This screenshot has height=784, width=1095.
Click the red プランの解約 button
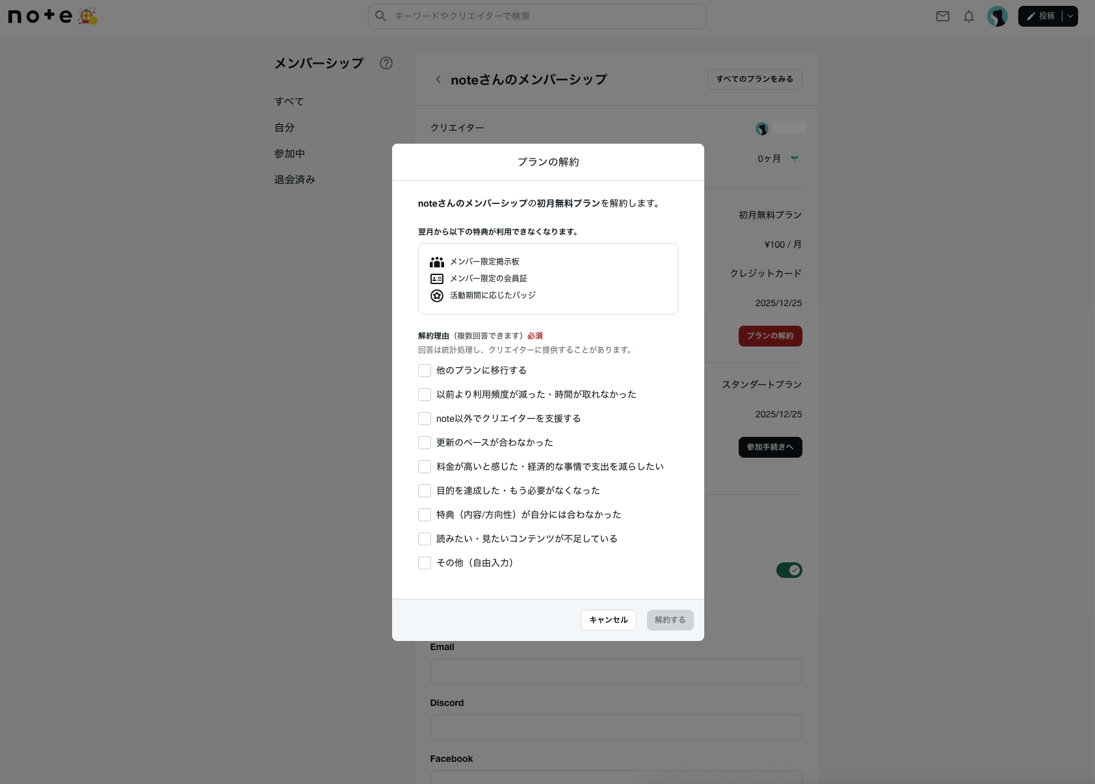point(771,336)
